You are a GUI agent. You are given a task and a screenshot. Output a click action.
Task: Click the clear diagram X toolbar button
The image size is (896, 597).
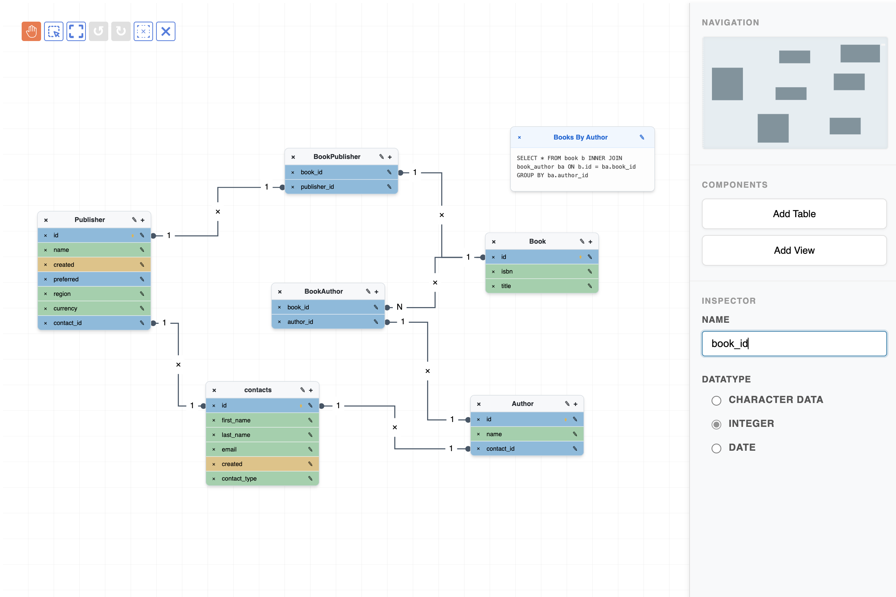pos(166,31)
